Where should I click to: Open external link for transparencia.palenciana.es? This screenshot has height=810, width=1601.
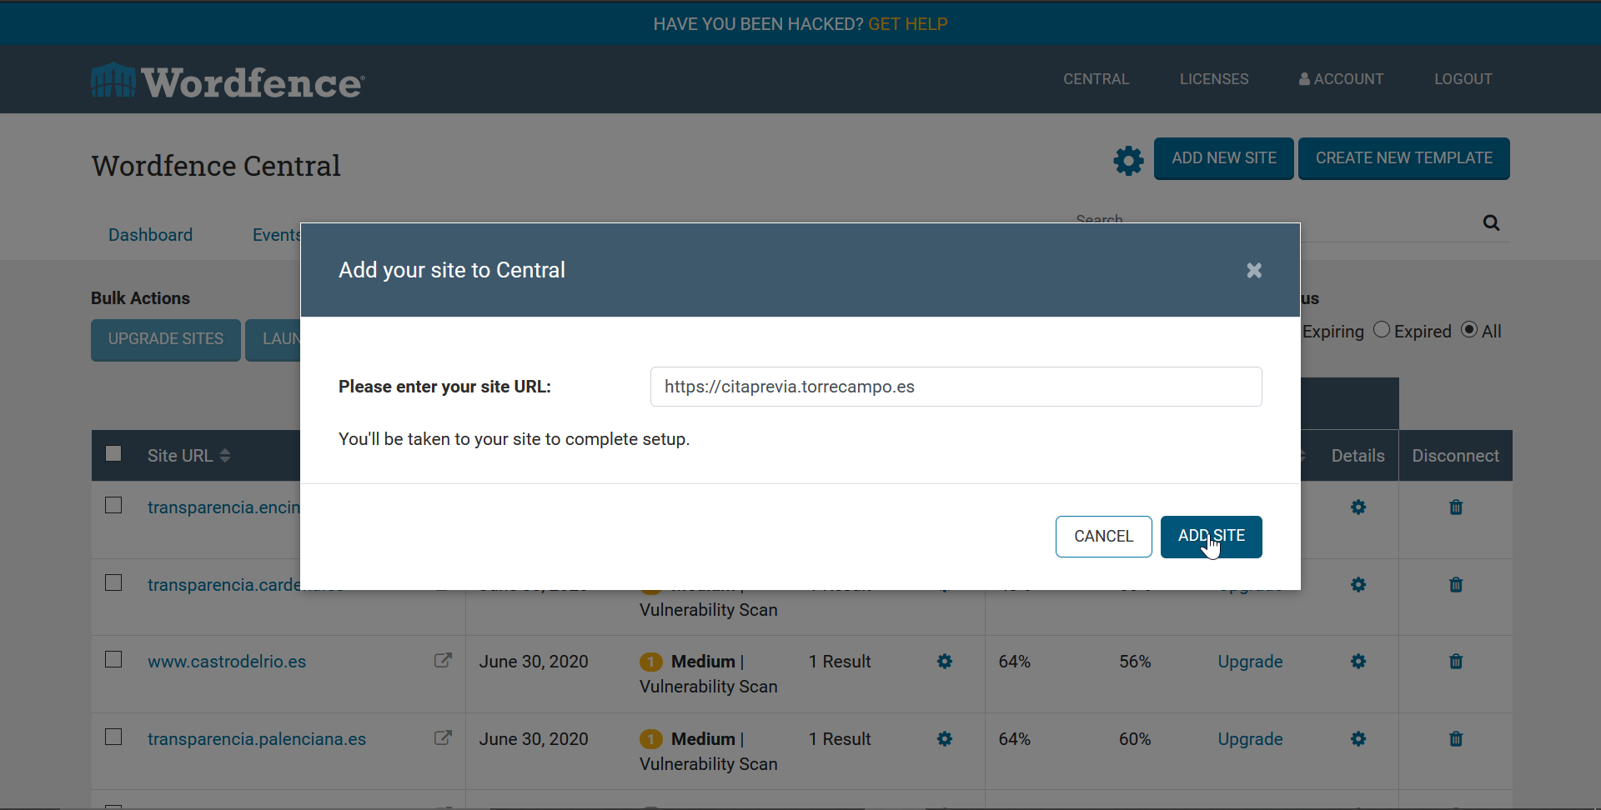point(443,738)
